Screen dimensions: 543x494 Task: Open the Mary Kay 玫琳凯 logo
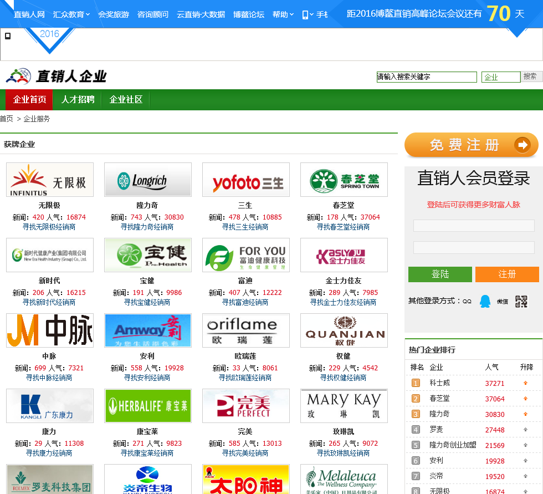(344, 406)
